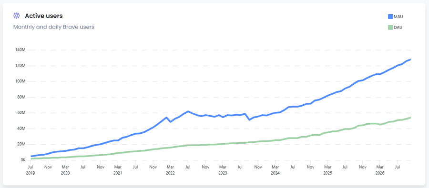The width and height of the screenshot is (429, 188).
Task: Click the Mar 2024 x-axis label
Action: click(275, 170)
